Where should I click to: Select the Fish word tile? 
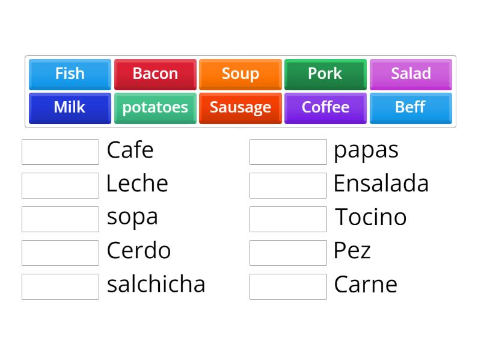tap(70, 74)
